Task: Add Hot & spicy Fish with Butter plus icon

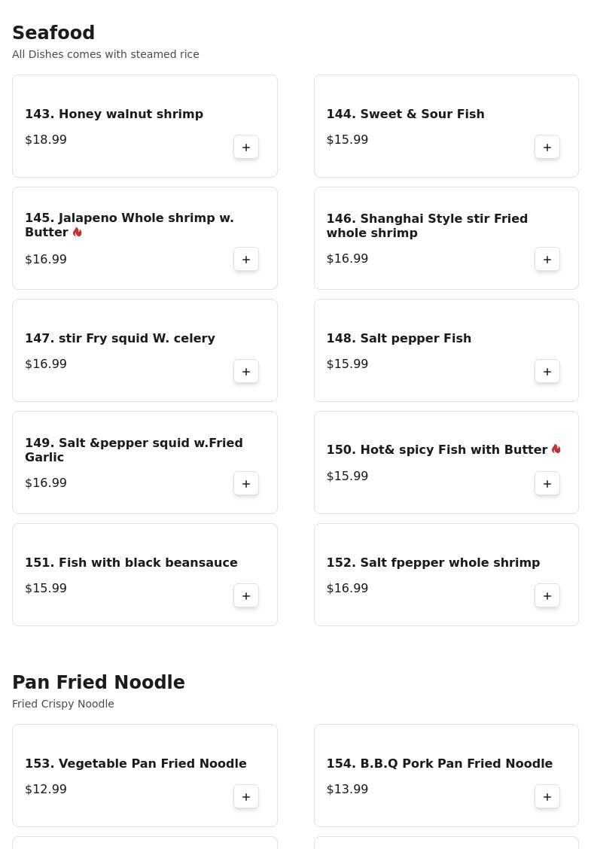Action: [547, 483]
